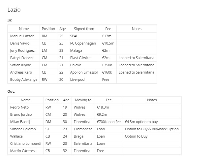
Task: Select the FC Copenhagen cell
Action: pos(84,43)
